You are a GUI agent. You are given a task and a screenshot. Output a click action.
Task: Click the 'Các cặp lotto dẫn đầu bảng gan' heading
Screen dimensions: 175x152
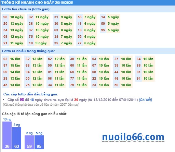pos(31,94)
